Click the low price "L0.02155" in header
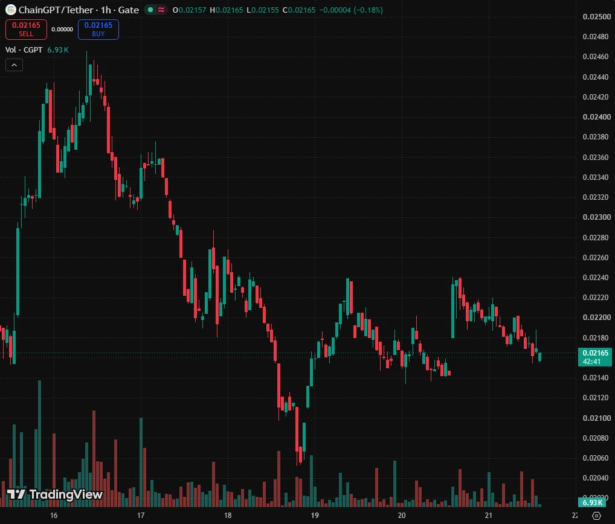The width and height of the screenshot is (615, 524). click(x=263, y=10)
